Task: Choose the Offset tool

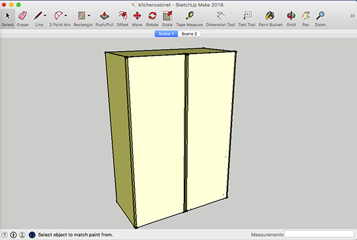Action: point(122,19)
